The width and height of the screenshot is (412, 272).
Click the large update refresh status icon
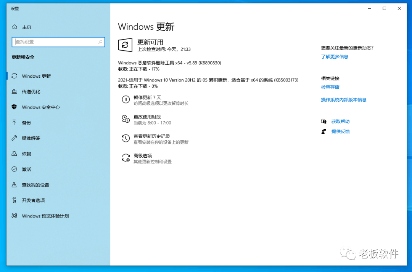[x=125, y=45]
